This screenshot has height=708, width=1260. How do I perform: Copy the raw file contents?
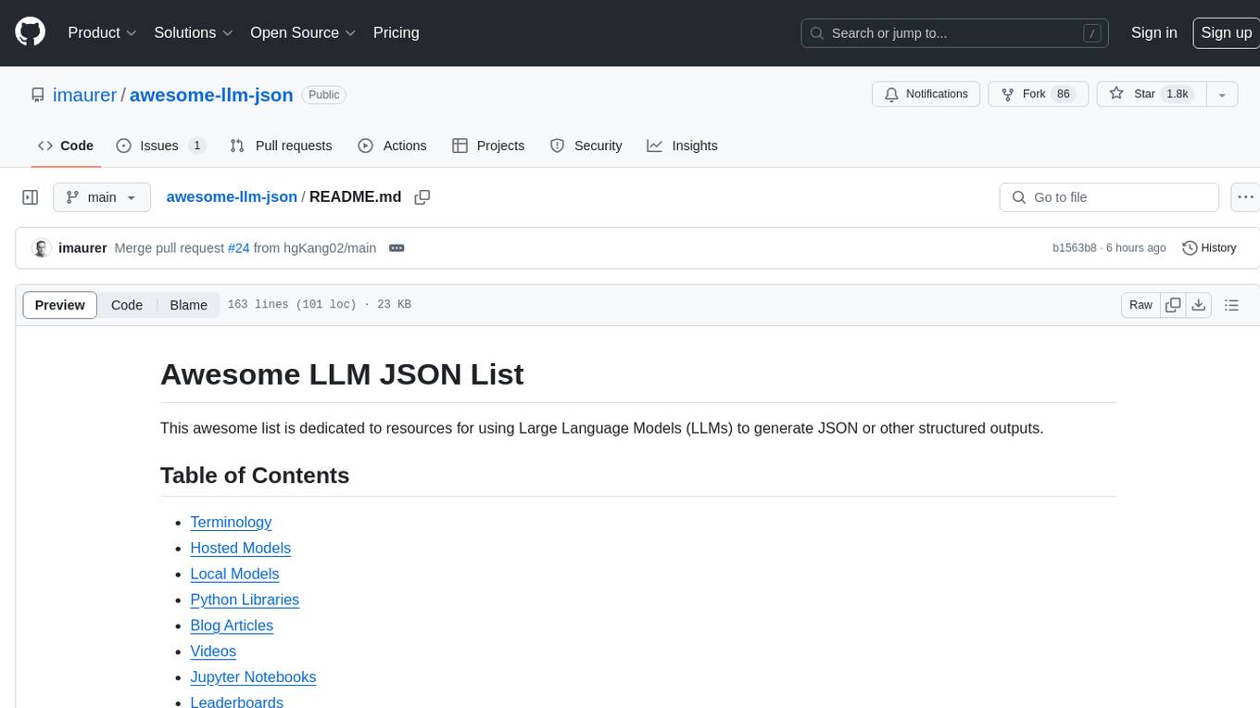[x=1173, y=305]
